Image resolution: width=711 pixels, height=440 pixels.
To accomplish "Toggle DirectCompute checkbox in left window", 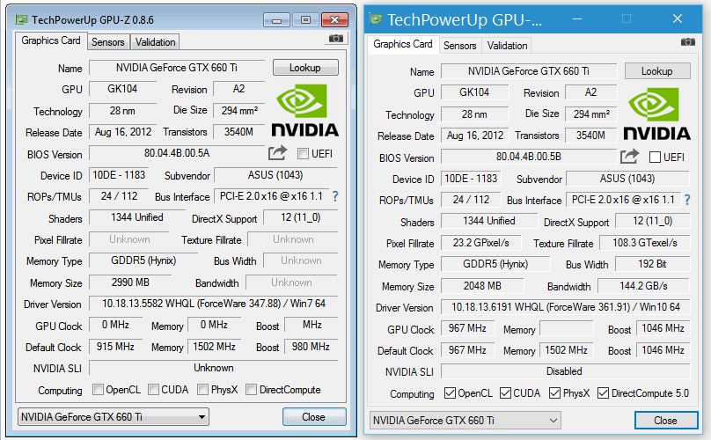I will coord(251,390).
